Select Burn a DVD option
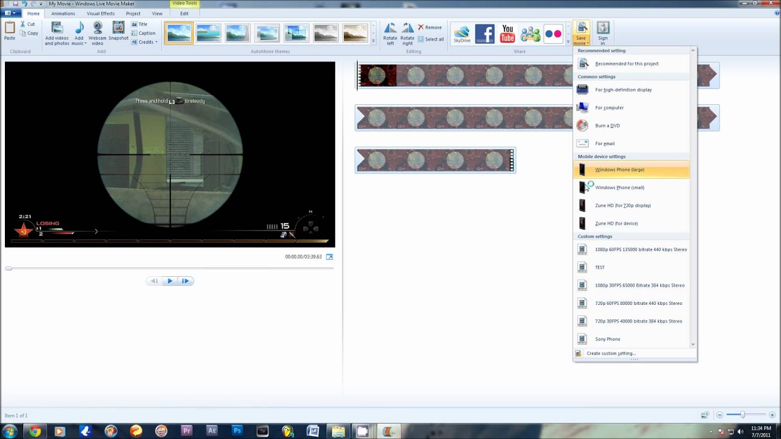Image resolution: width=781 pixels, height=439 pixels. tap(632, 126)
